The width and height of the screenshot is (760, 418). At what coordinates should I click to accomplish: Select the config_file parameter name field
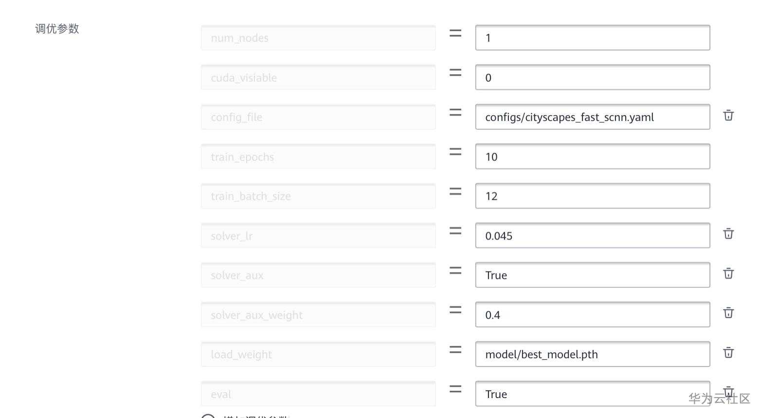click(x=318, y=117)
